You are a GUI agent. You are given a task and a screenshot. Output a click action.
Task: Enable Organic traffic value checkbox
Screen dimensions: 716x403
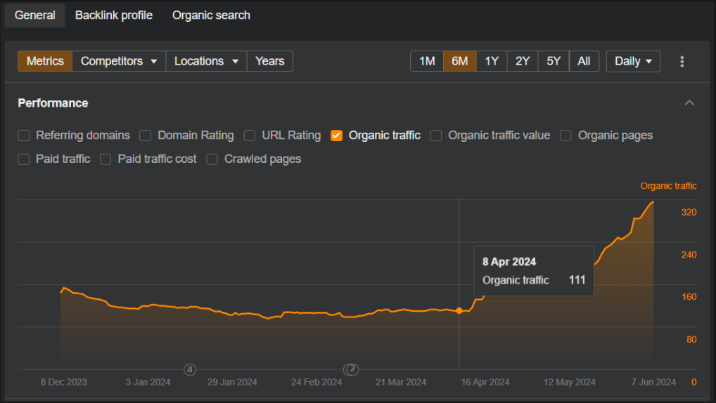click(x=435, y=136)
